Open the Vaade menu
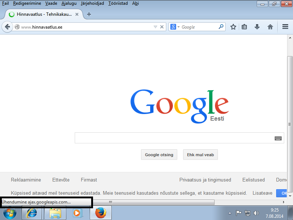This screenshot has width=293, height=220. [51, 3]
